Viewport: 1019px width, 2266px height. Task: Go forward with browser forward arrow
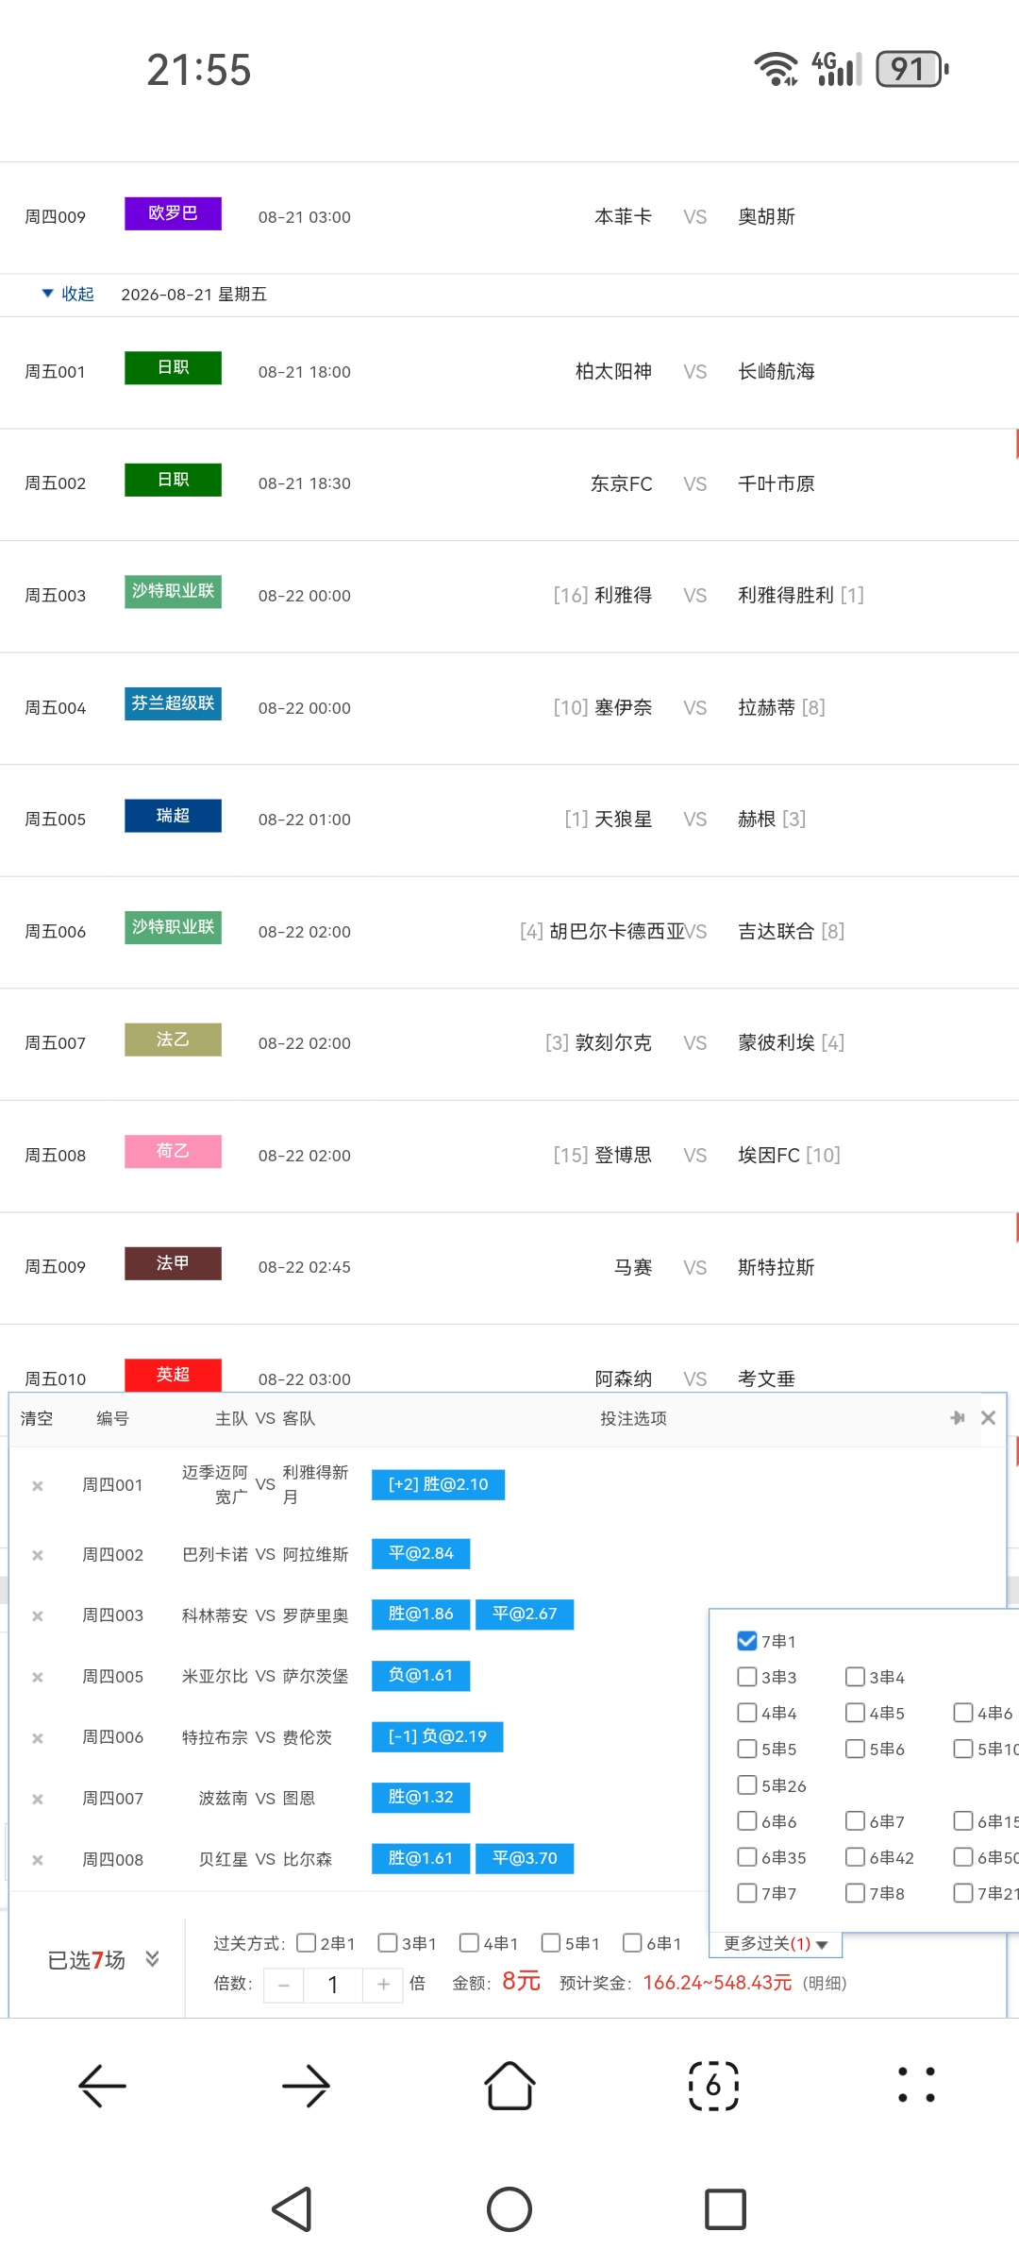coord(306,2086)
